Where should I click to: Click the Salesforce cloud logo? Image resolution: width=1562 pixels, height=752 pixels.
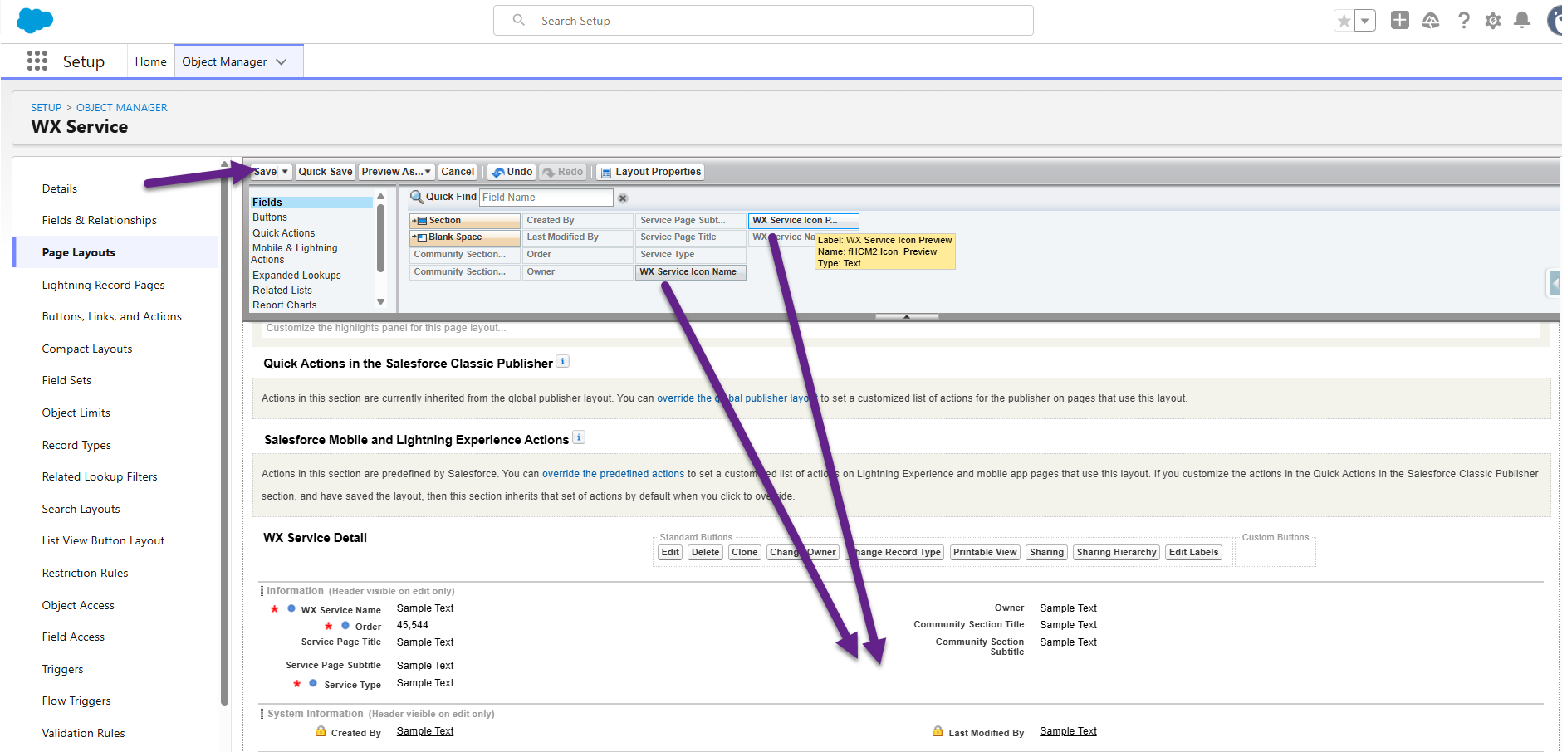(x=34, y=20)
